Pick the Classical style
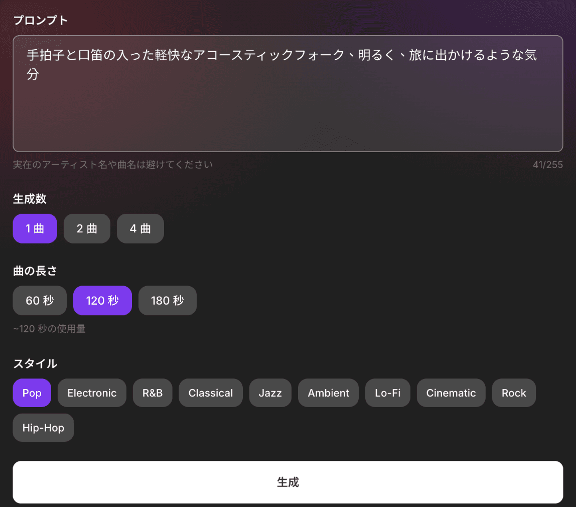Screen dimensions: 576x507 tap(211, 393)
